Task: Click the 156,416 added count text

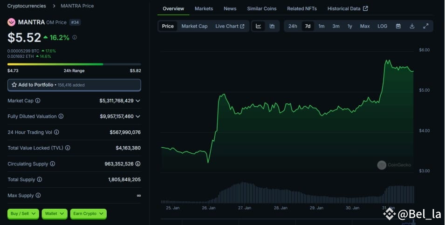Action: (x=71, y=85)
